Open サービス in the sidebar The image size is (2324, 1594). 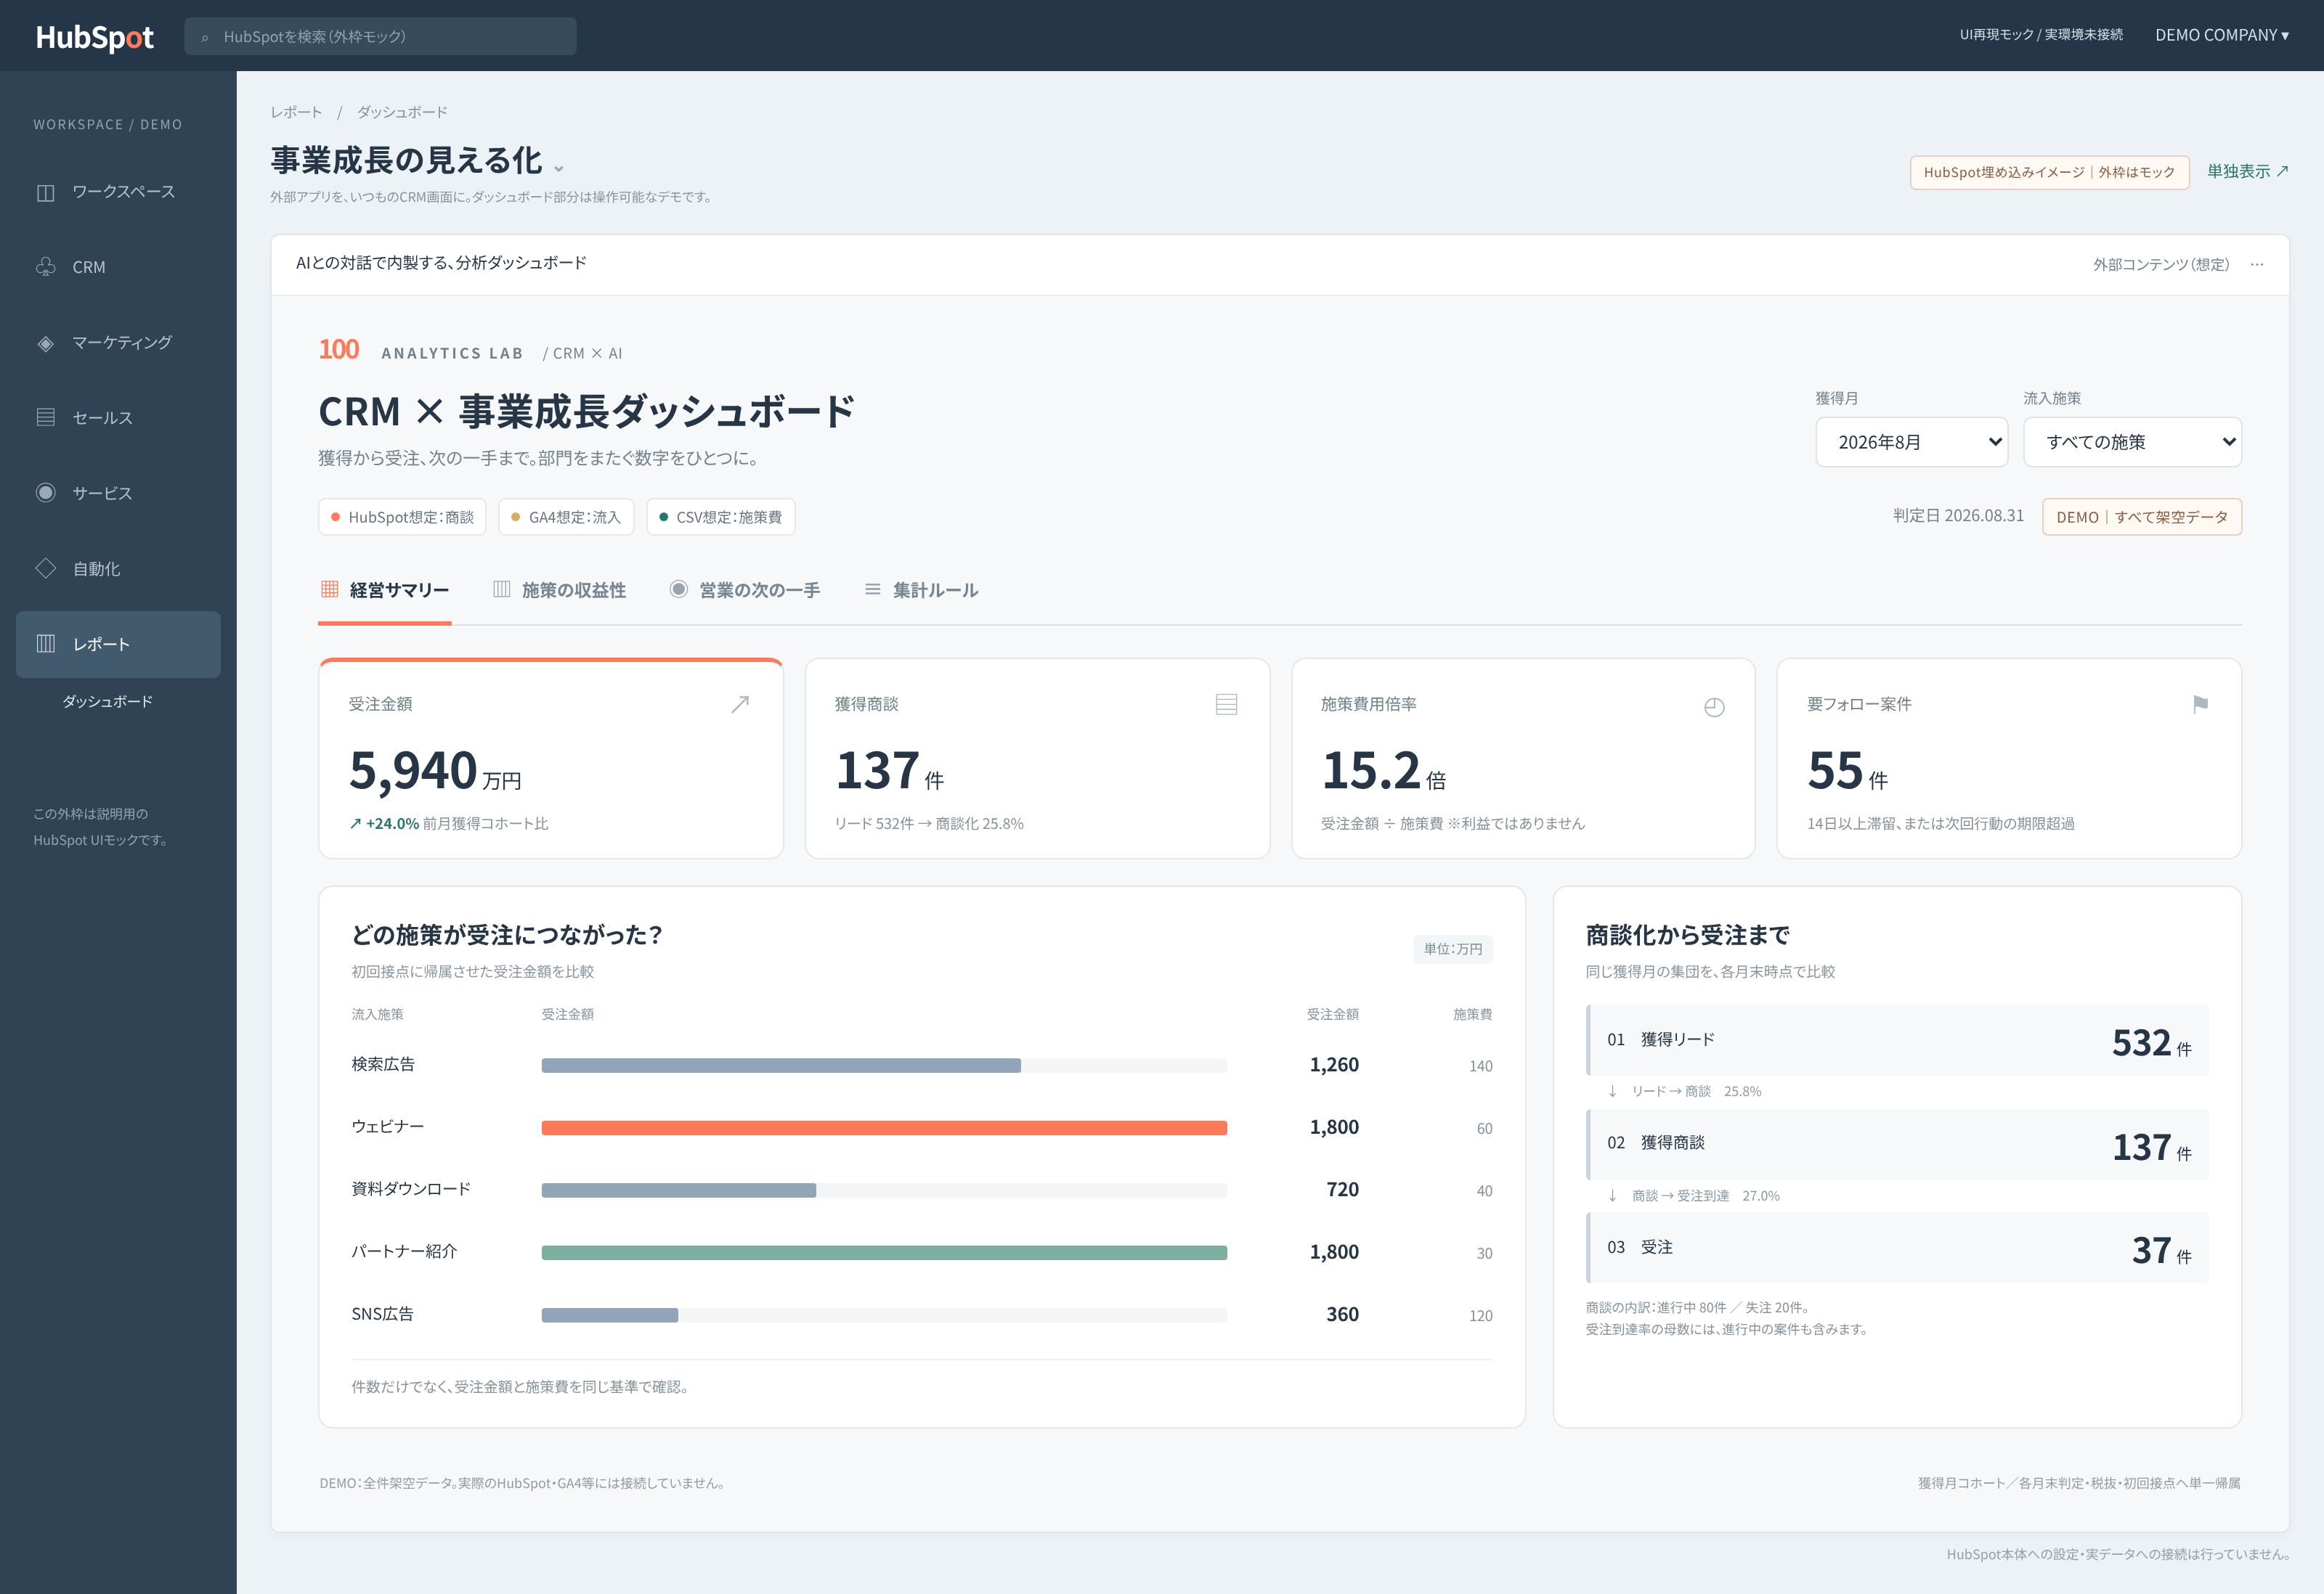click(118, 493)
